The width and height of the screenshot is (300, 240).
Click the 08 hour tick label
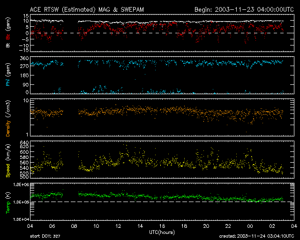[74, 226]
